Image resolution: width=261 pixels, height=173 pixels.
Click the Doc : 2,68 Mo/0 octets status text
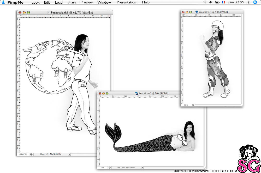[126, 168]
